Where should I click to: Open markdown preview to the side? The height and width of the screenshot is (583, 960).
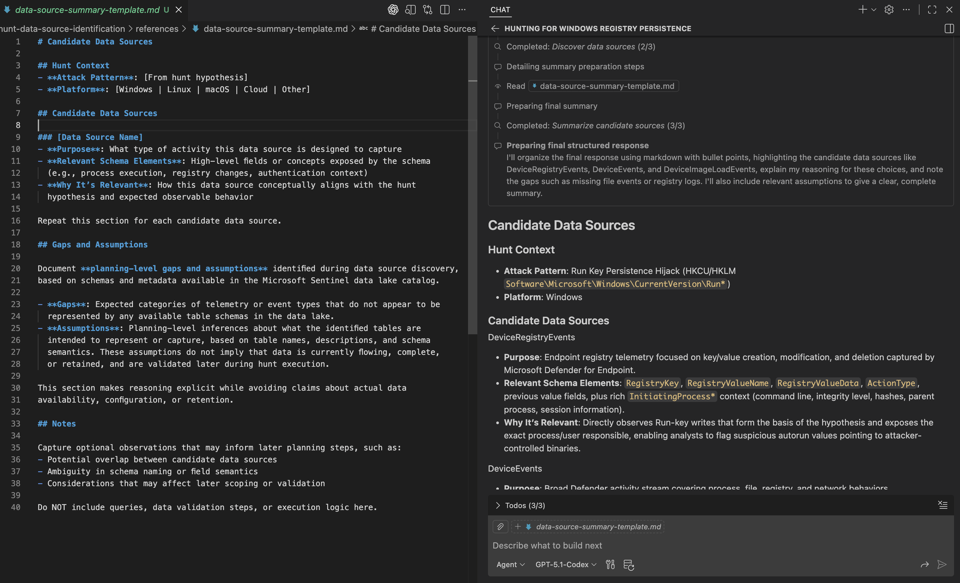pos(410,10)
